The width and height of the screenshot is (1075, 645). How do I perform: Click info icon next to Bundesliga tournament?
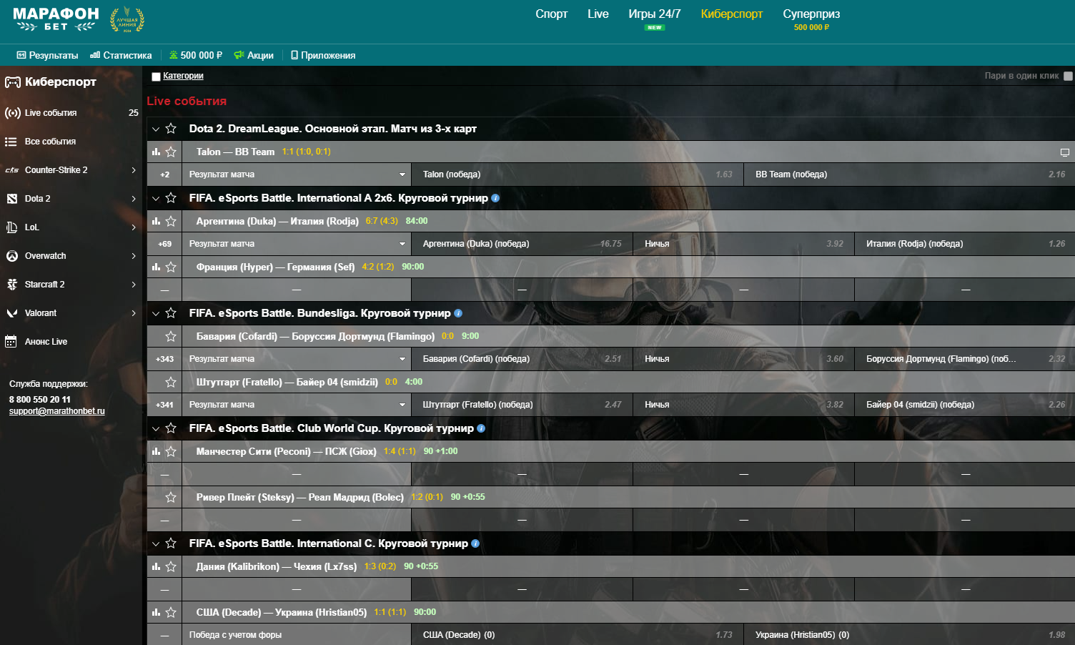click(458, 313)
